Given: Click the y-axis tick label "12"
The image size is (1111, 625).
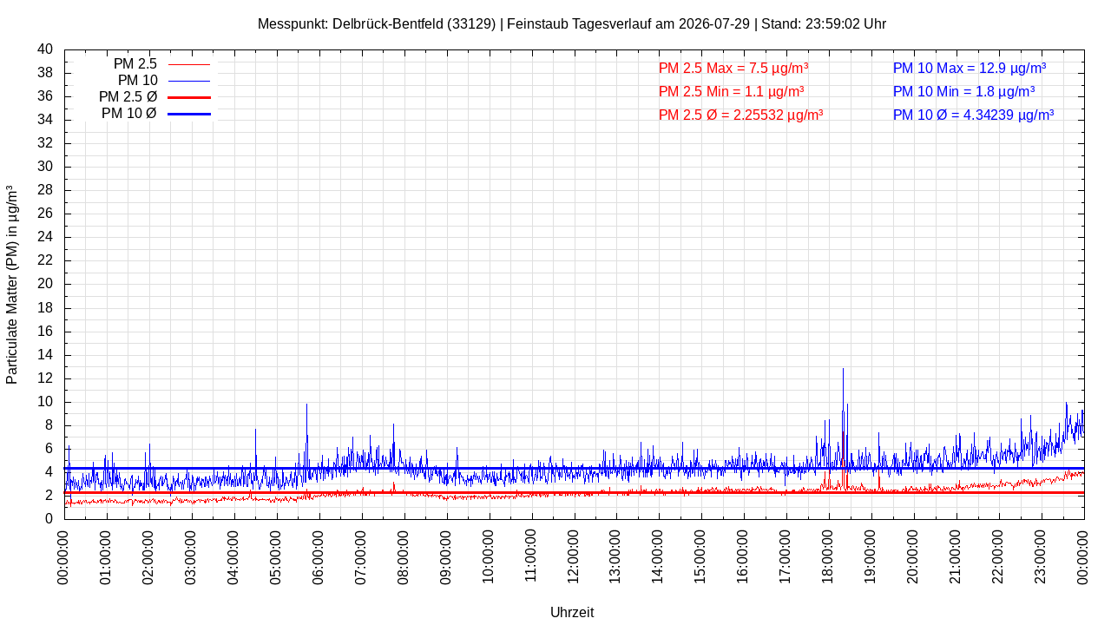Looking at the screenshot, I should pos(45,378).
